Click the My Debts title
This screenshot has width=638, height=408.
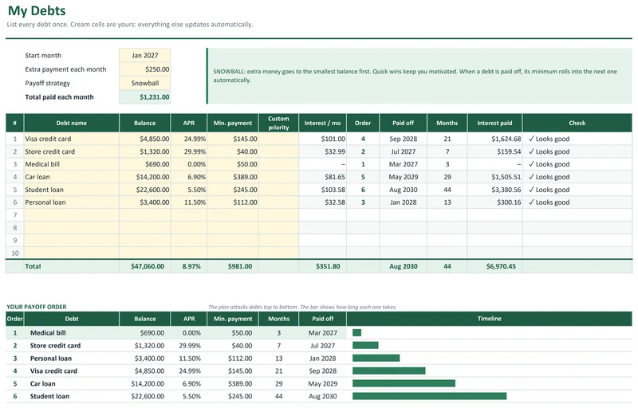pos(37,10)
